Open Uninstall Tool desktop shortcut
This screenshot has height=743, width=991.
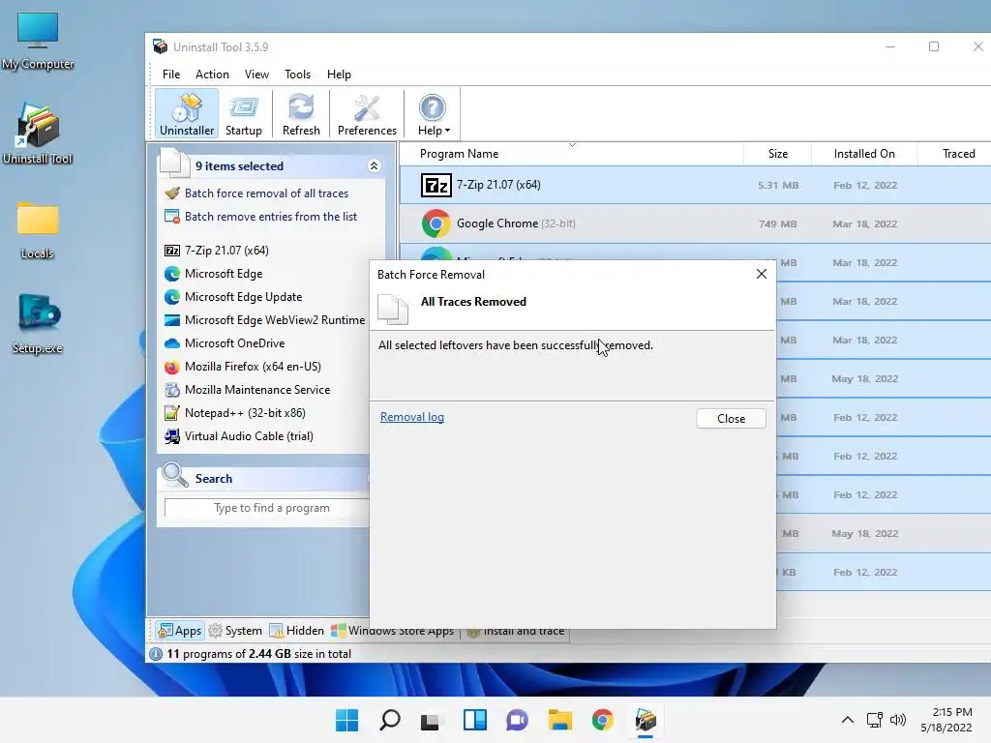[x=38, y=134]
